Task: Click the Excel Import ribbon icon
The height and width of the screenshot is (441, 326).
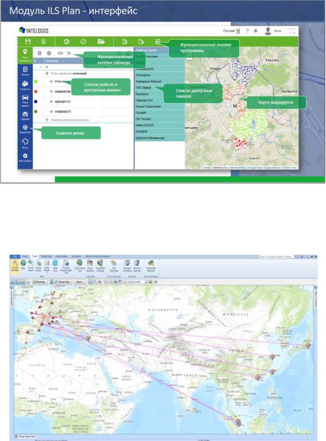Action: [30, 266]
